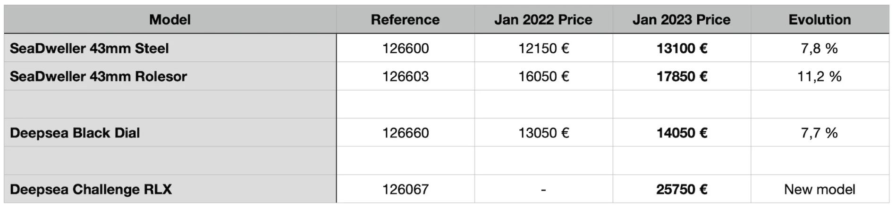Select the 12150 € price cell
The width and height of the screenshot is (896, 209).
point(543,48)
